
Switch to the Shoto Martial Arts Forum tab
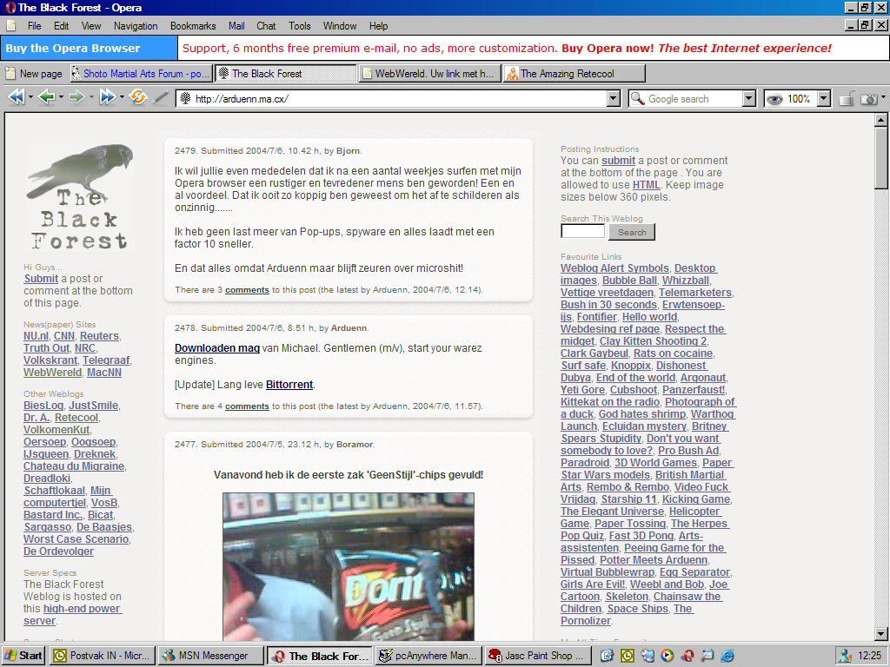(141, 73)
